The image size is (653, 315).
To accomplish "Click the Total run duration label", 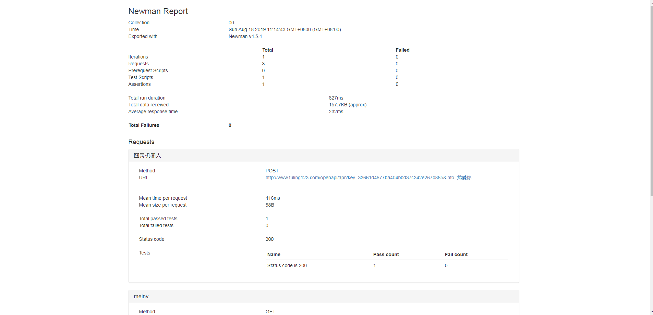I will [147, 98].
